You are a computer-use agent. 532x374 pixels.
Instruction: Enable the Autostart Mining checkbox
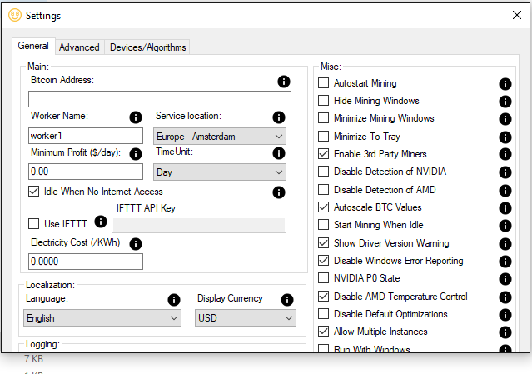[x=324, y=83]
